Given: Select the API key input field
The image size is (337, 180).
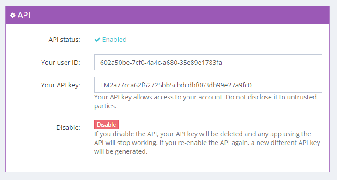Looking at the screenshot, I should point(208,85).
